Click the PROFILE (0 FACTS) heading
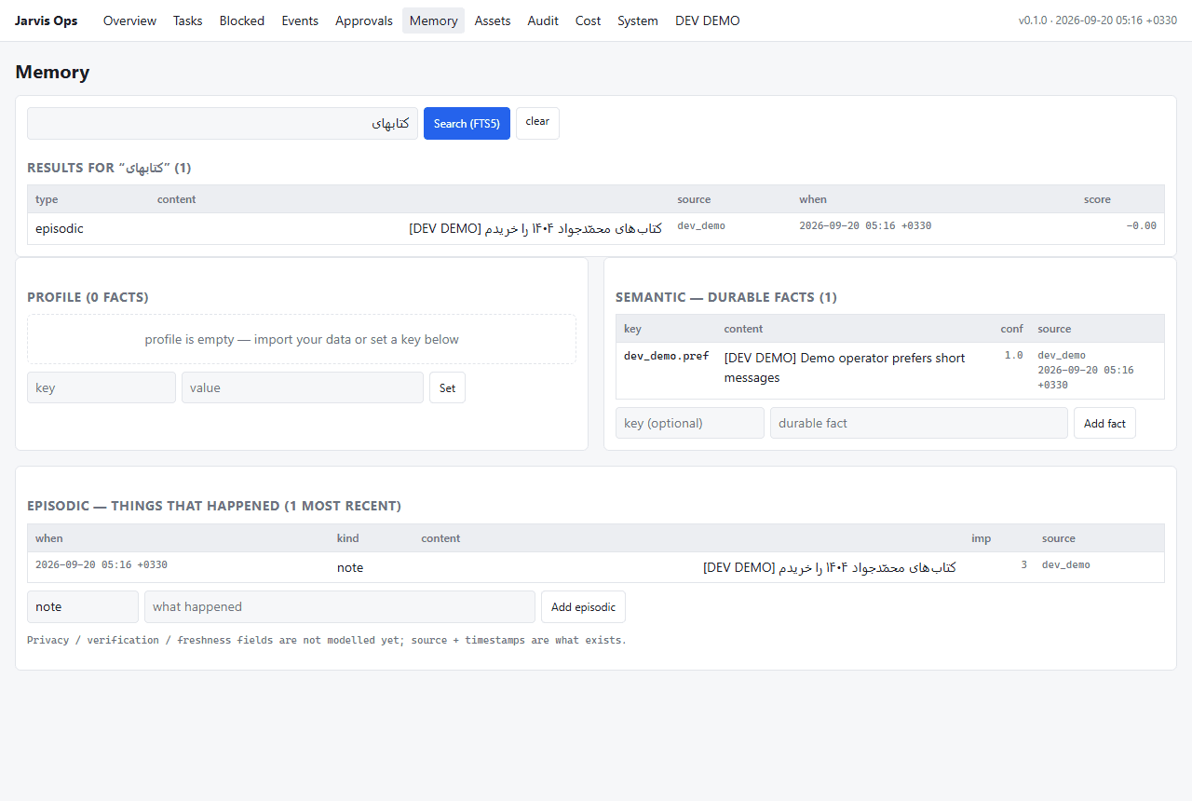1192x801 pixels. click(88, 297)
